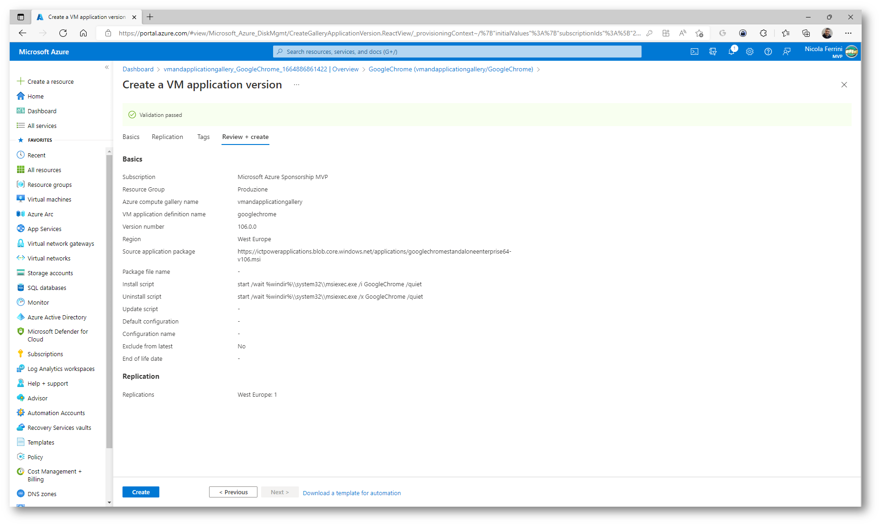This screenshot has width=881, height=526.
Task: Open All services list
Action: (37, 126)
